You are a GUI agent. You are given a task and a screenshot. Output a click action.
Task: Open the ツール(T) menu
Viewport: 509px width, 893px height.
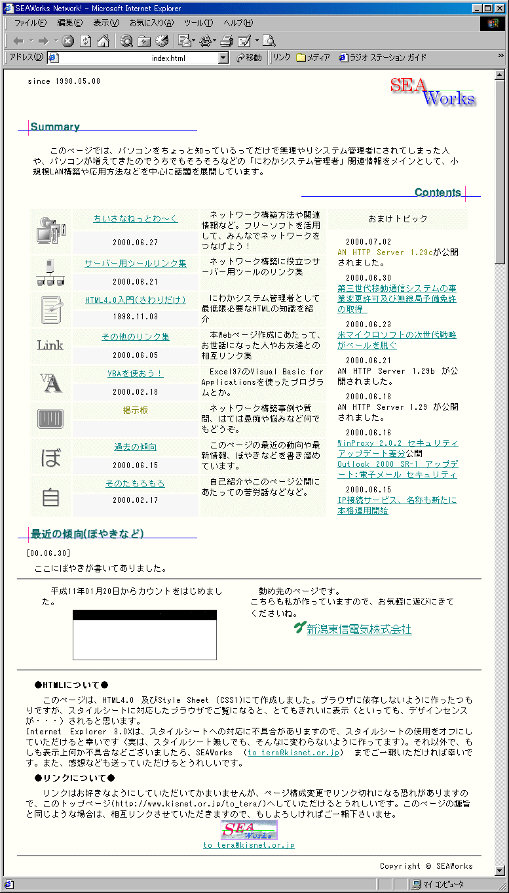pyautogui.click(x=199, y=23)
